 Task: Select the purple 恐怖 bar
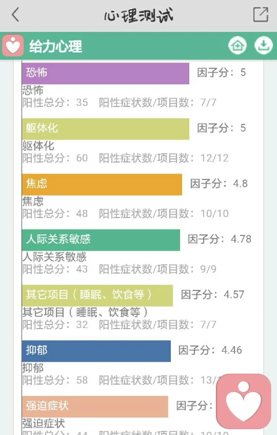106,73
